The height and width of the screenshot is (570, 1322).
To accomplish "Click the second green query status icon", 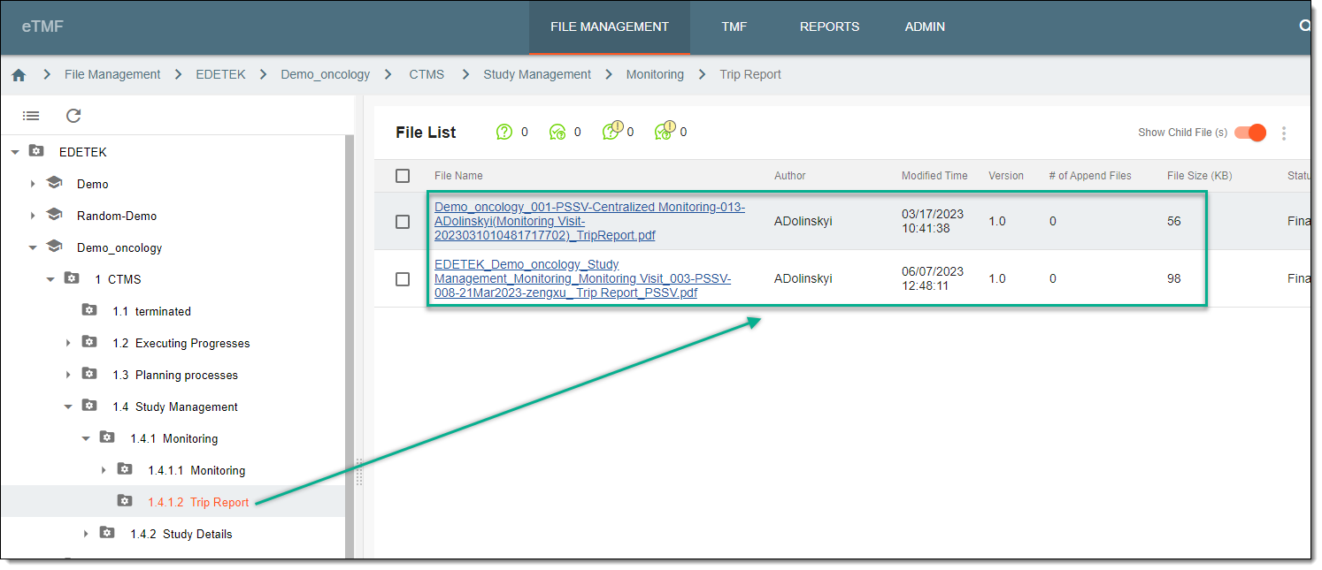I will (x=557, y=133).
